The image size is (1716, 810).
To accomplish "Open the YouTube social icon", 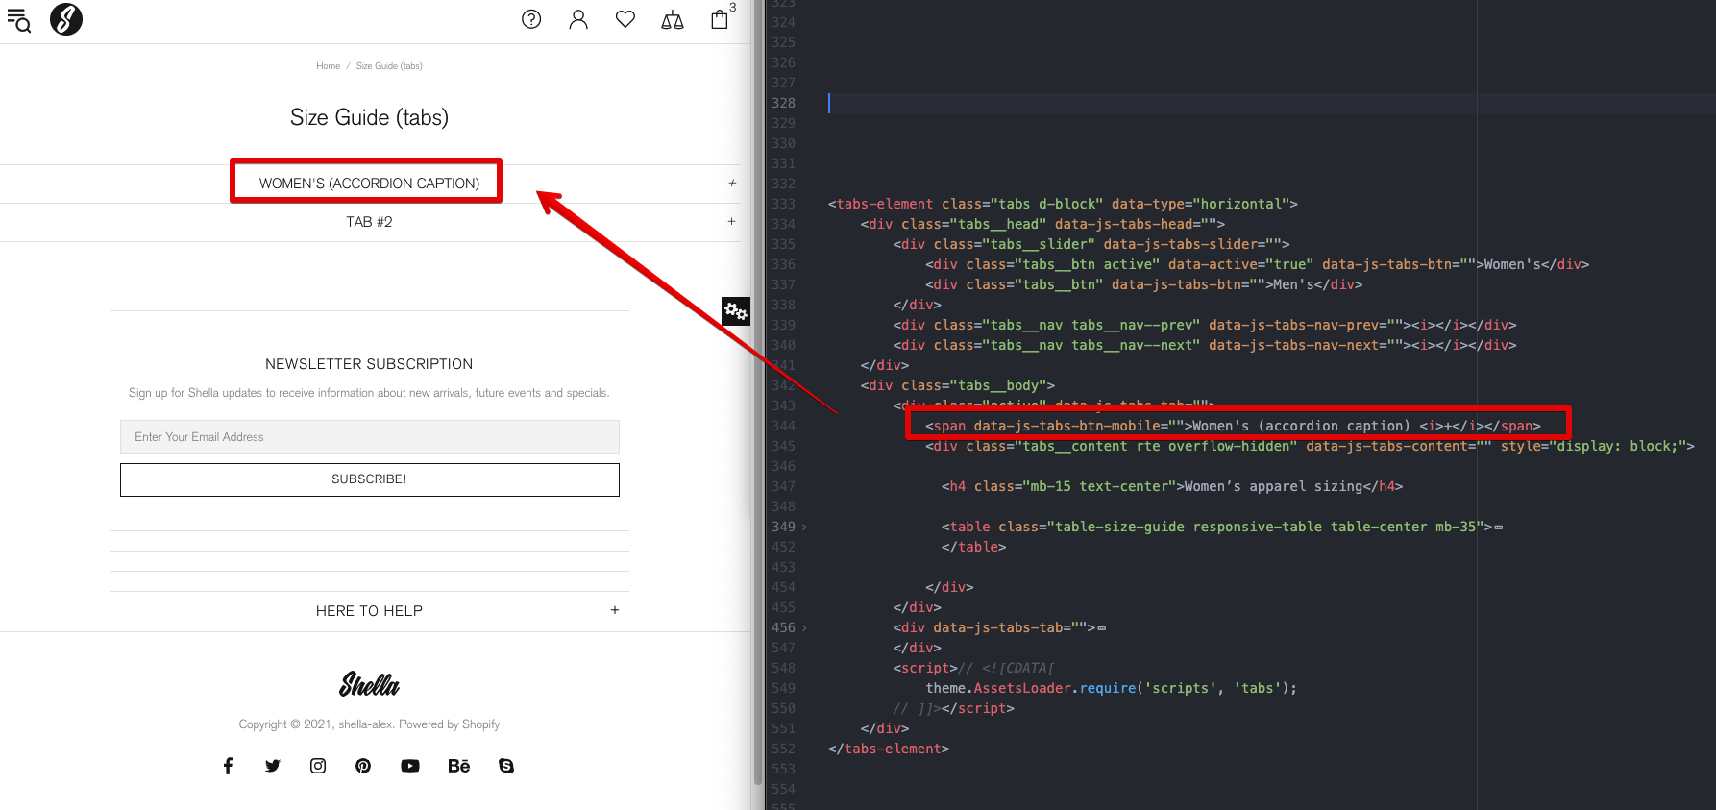I will [x=410, y=766].
